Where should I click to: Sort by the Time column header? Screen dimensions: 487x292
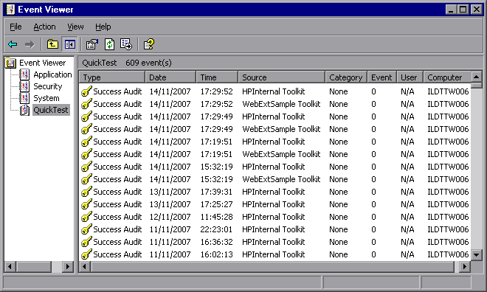click(217, 77)
